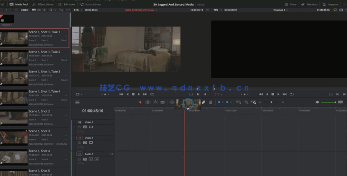Play source viewer in reverse
347x176 pixels.
pyautogui.click(x=128, y=94)
